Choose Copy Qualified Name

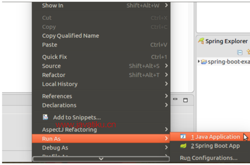101,36
